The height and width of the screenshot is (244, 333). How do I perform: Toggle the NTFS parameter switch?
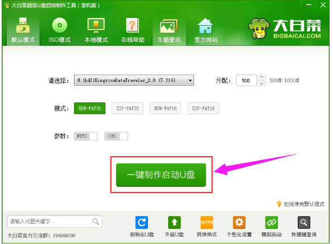click(x=86, y=136)
